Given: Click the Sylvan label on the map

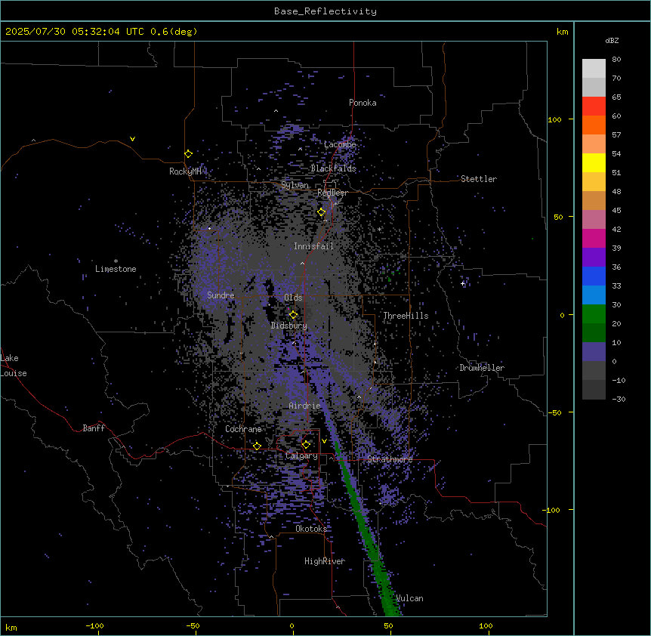Looking at the screenshot, I should [x=295, y=186].
